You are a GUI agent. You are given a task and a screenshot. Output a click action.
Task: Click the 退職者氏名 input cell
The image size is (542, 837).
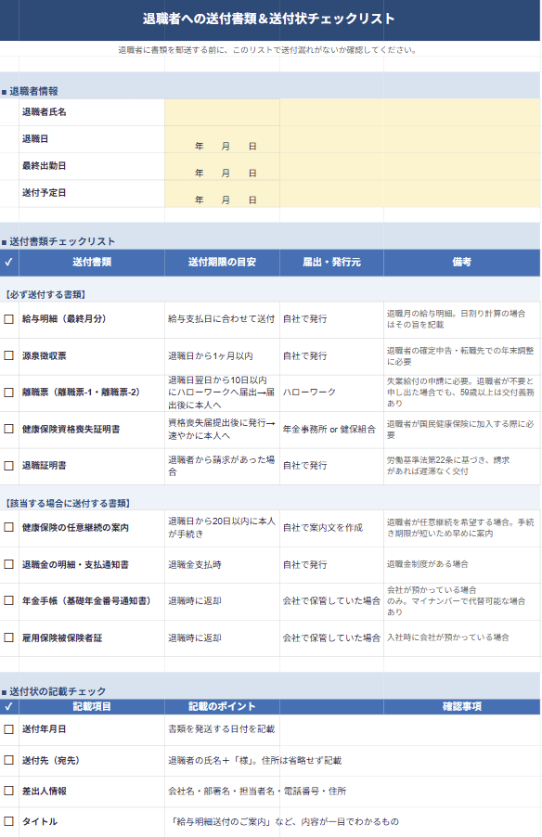point(222,112)
